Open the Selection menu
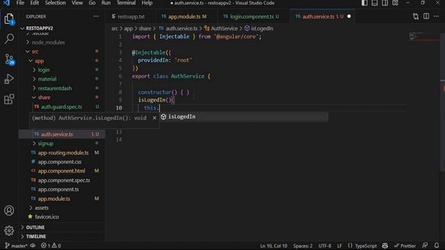Image resolution: width=445 pixels, height=250 pixels. (55, 3)
